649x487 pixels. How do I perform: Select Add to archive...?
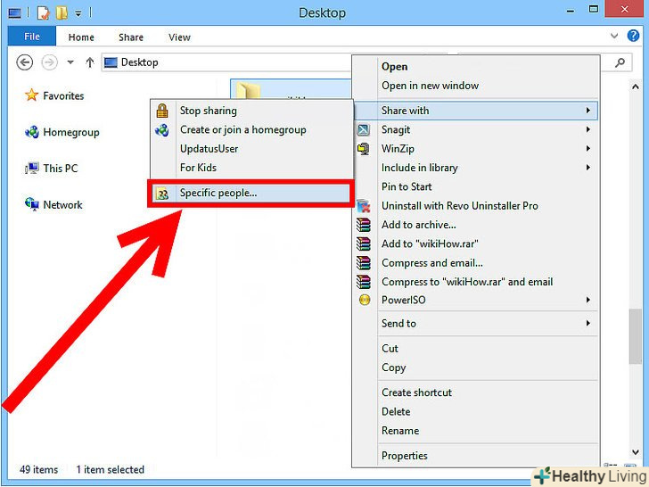(475, 225)
